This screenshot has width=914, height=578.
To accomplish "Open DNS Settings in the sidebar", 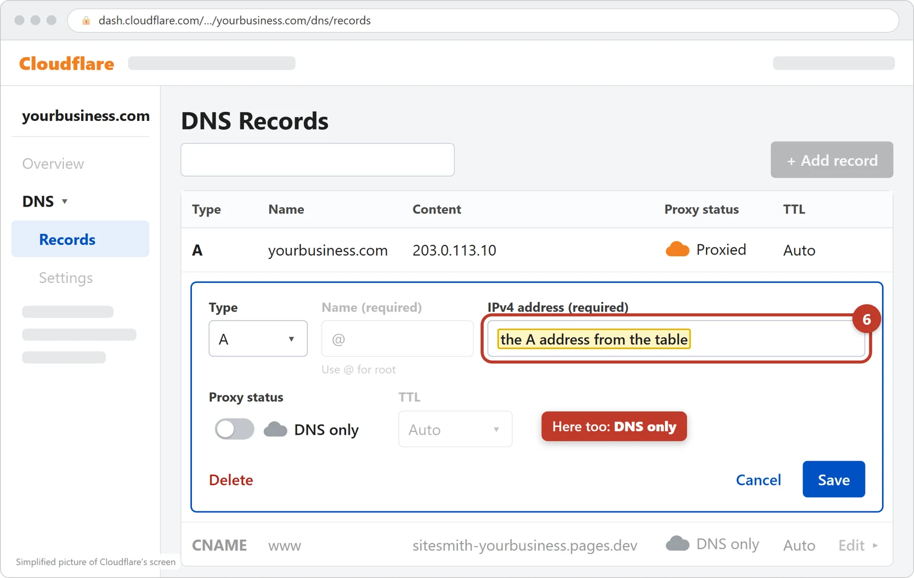I will pyautogui.click(x=66, y=278).
